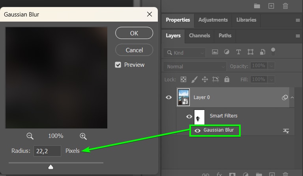Click new group folder icon at top panel
This screenshot has height=176, width=303.
click(257, 6)
